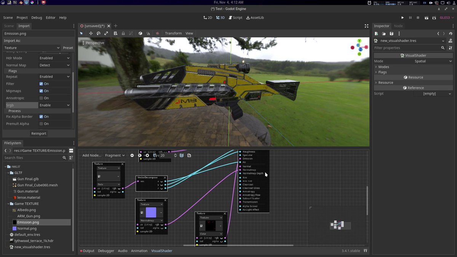Select the Move mode tool in viewport toolbar
Image resolution: width=457 pixels, height=257 pixels.
pyautogui.click(x=91, y=34)
